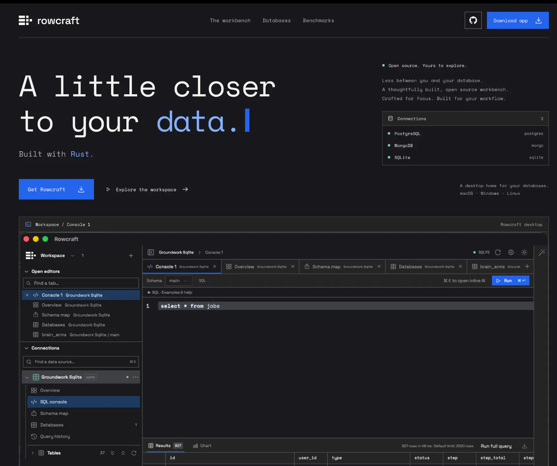The image size is (557, 466).
Task: Open the Benchmarks nav item
Action: coord(318,21)
